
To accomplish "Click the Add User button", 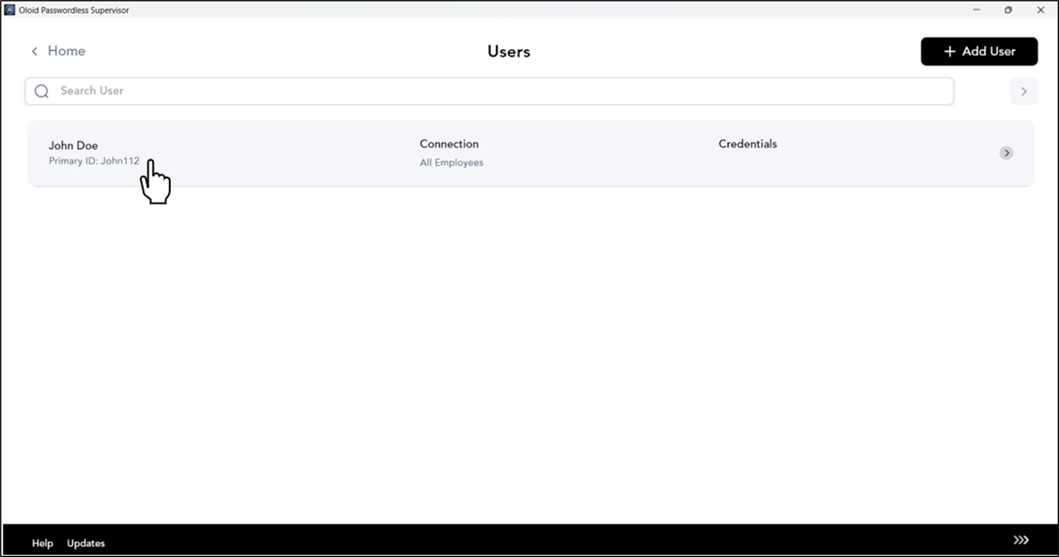I will (x=979, y=52).
